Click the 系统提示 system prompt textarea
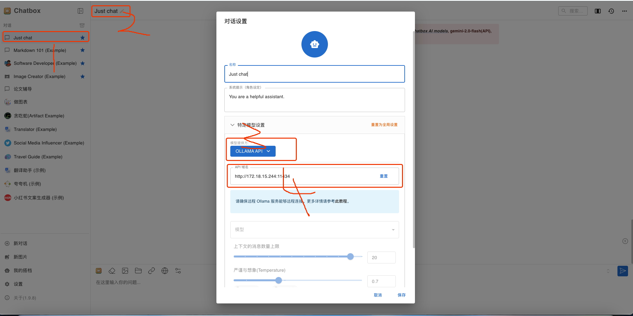 point(315,100)
